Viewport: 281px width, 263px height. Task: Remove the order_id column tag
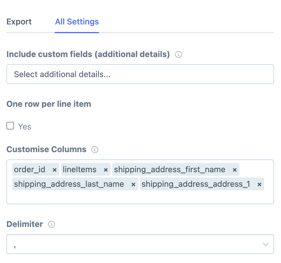pyautogui.click(x=54, y=170)
